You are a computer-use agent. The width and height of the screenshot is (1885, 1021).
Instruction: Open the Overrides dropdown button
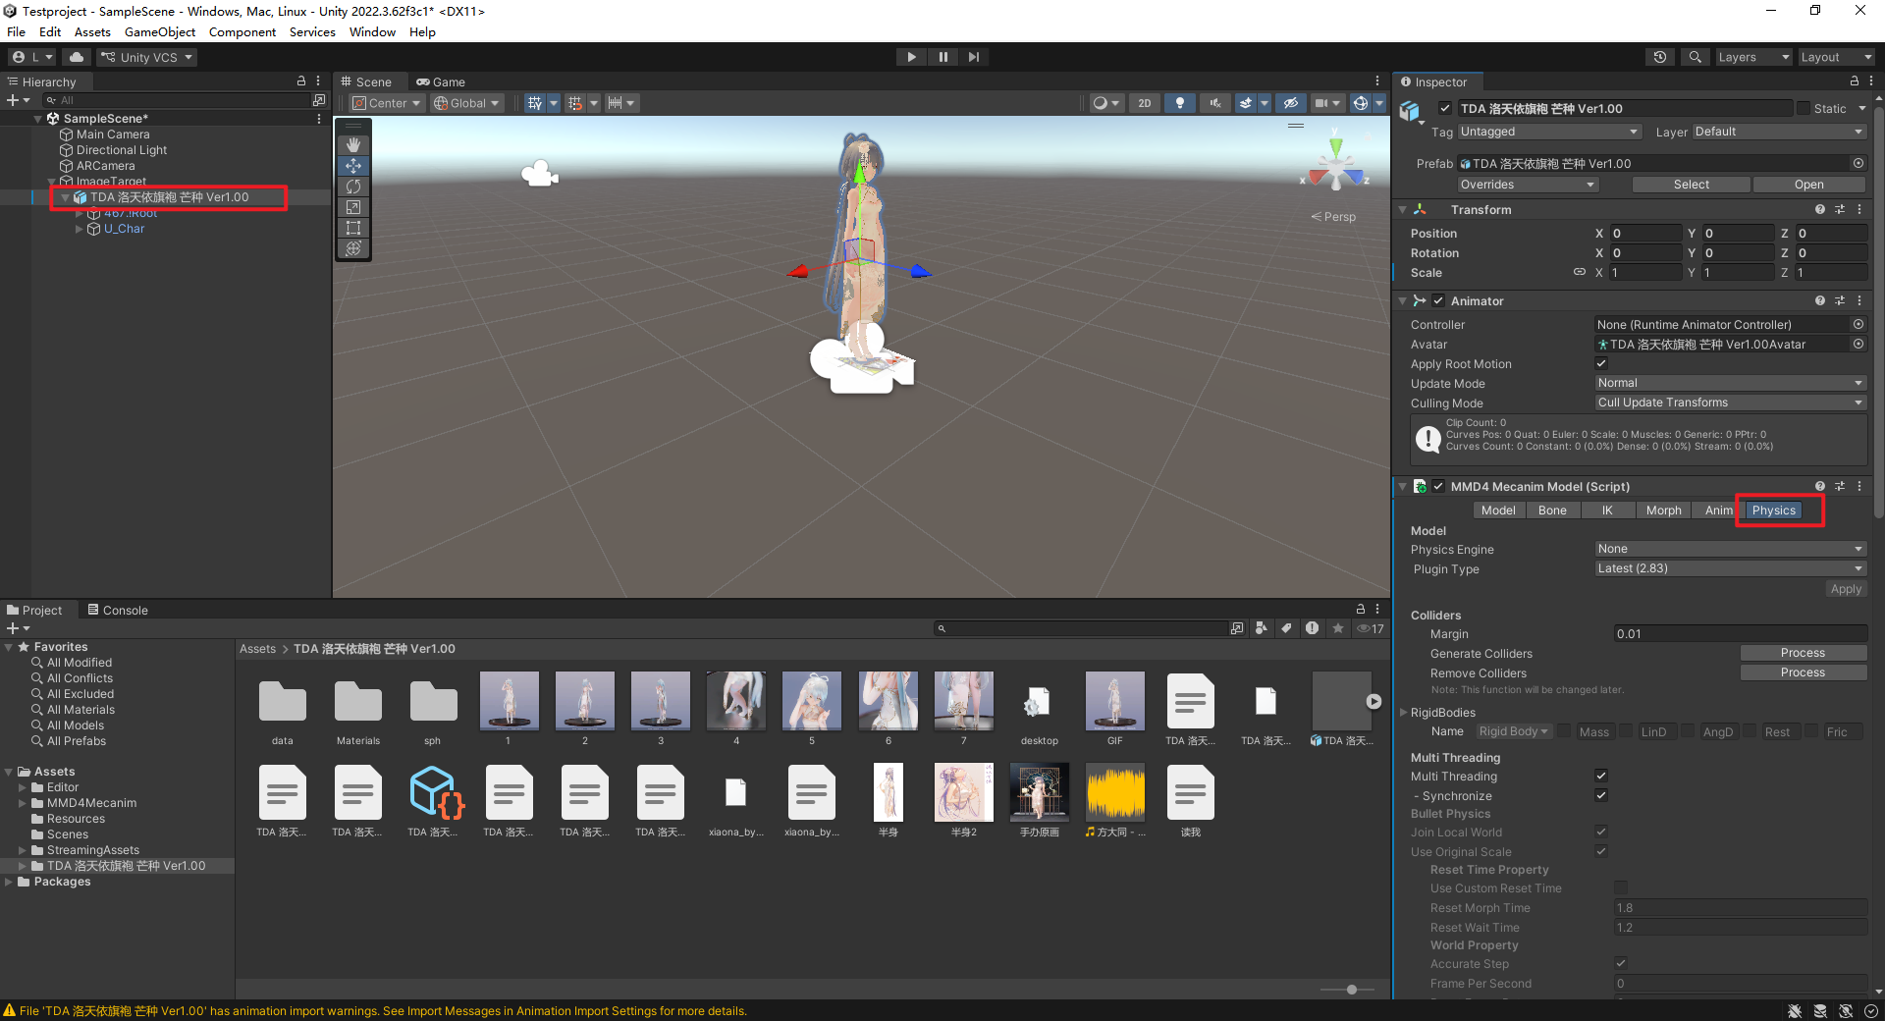(x=1527, y=185)
